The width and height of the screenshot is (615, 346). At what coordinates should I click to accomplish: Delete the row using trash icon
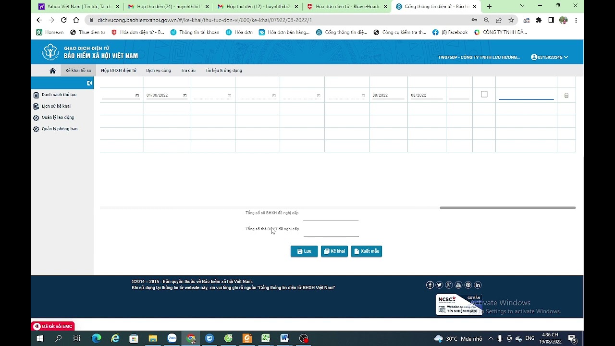(566, 95)
